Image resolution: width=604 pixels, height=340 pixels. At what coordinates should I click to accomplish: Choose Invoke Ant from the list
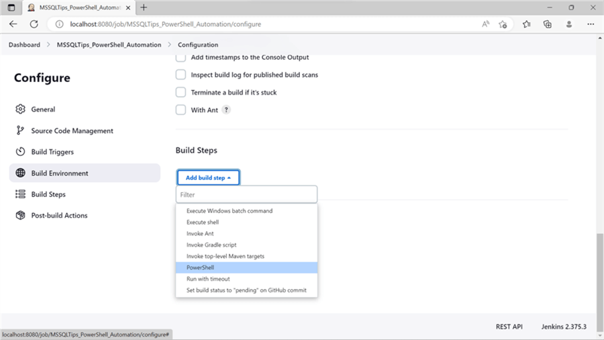(246, 234)
